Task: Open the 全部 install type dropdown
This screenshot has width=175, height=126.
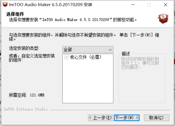Action: pos(88,50)
